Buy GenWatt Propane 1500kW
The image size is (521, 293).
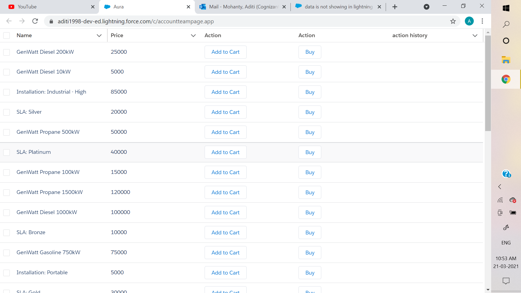click(310, 192)
